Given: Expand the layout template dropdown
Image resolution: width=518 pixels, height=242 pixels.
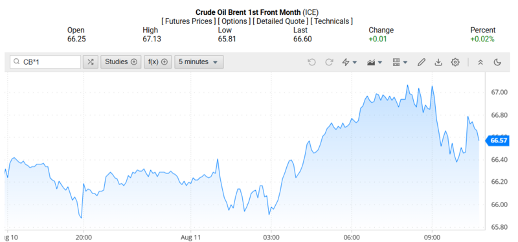Looking at the screenshot, I should click(400, 62).
